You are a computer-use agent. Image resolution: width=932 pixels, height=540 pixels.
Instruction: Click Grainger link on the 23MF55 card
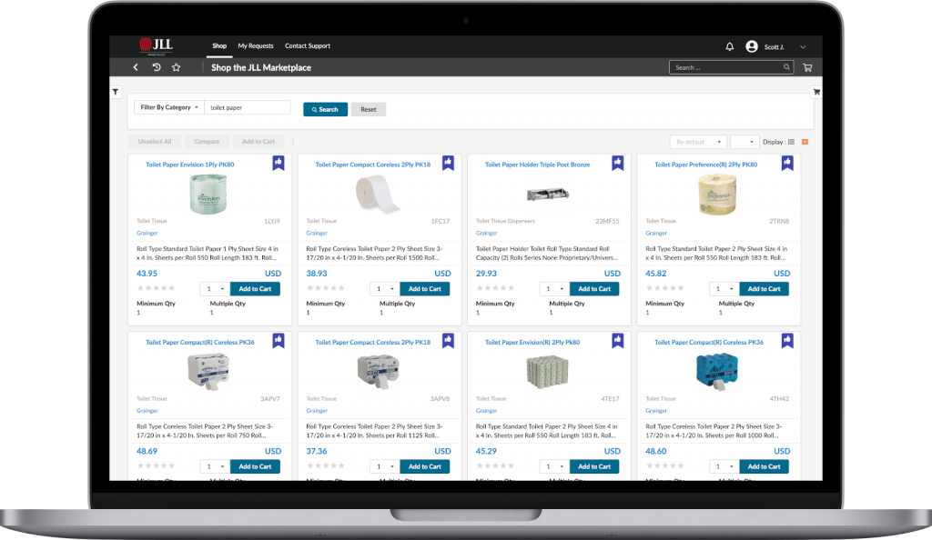point(487,234)
